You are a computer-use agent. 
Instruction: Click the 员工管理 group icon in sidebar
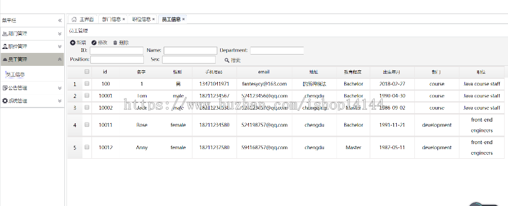click(x=5, y=60)
